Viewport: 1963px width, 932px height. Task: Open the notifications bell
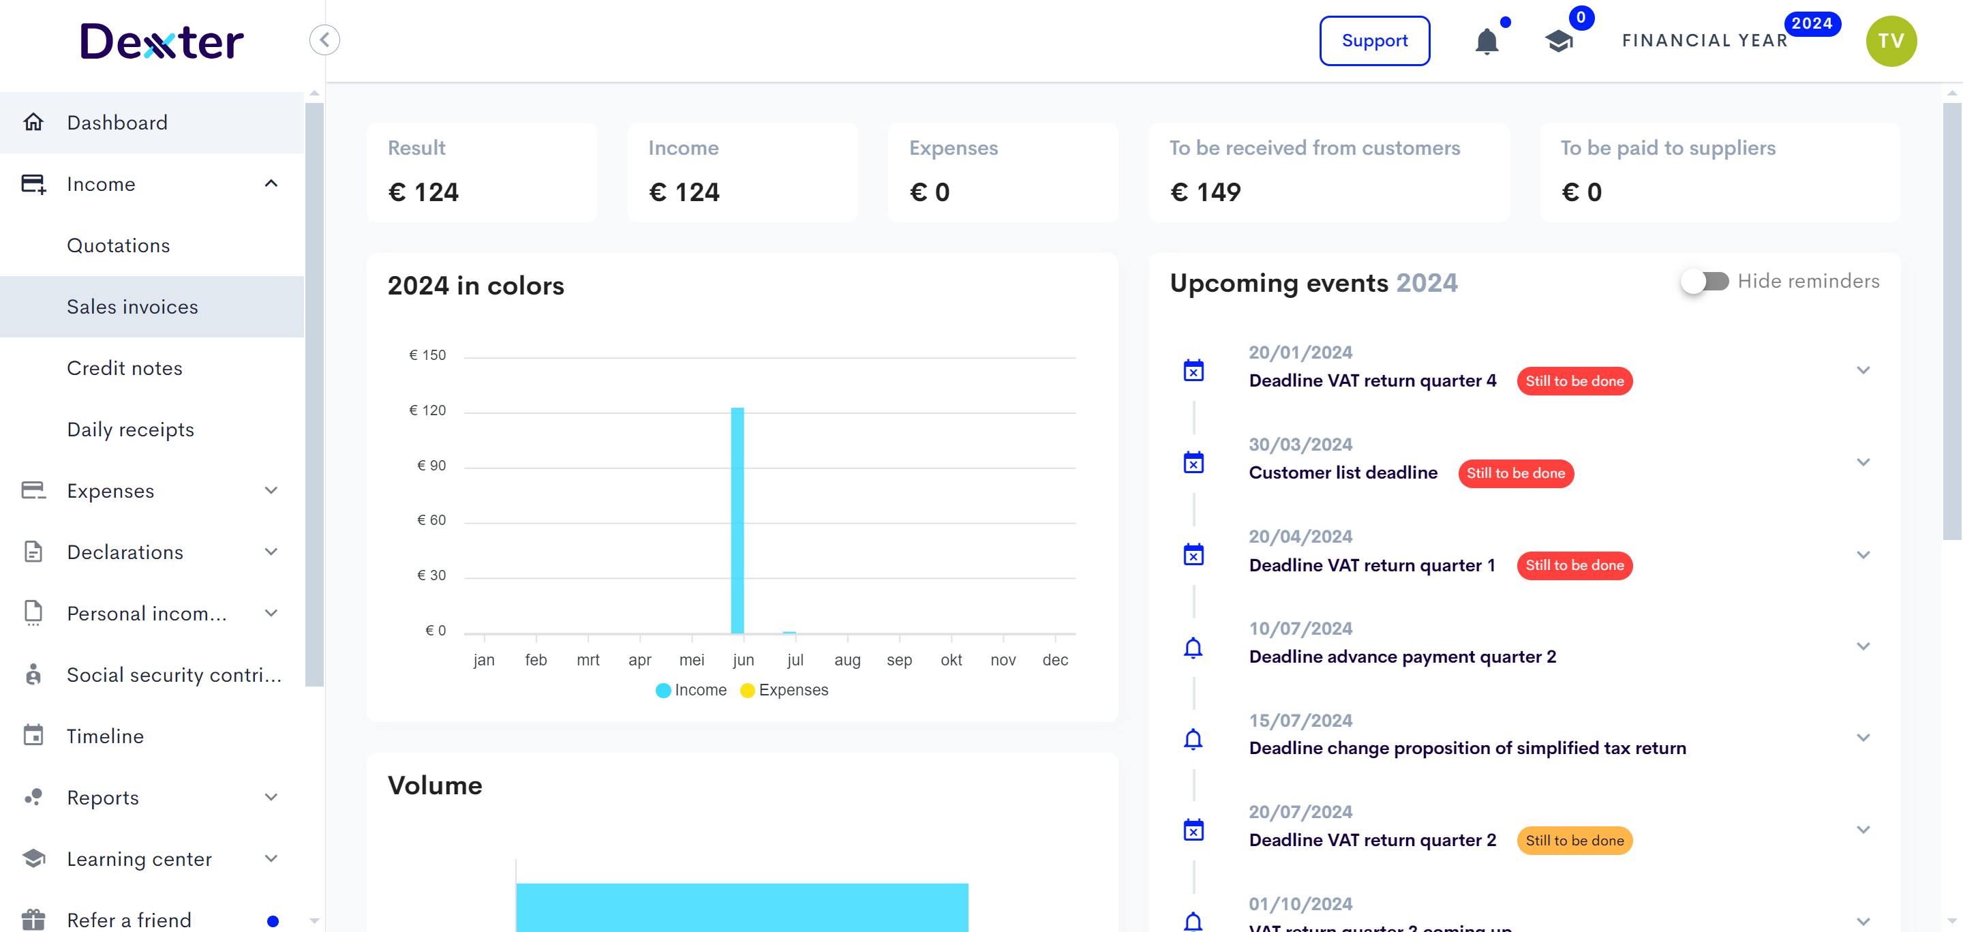(x=1487, y=41)
